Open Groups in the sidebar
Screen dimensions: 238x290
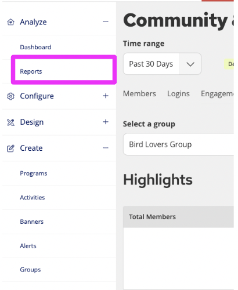click(30, 270)
